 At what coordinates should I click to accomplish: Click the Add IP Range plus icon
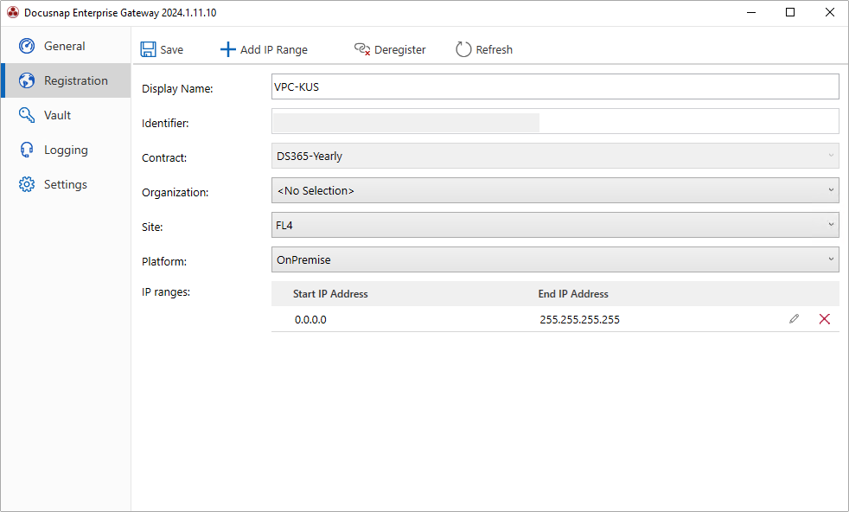point(228,49)
